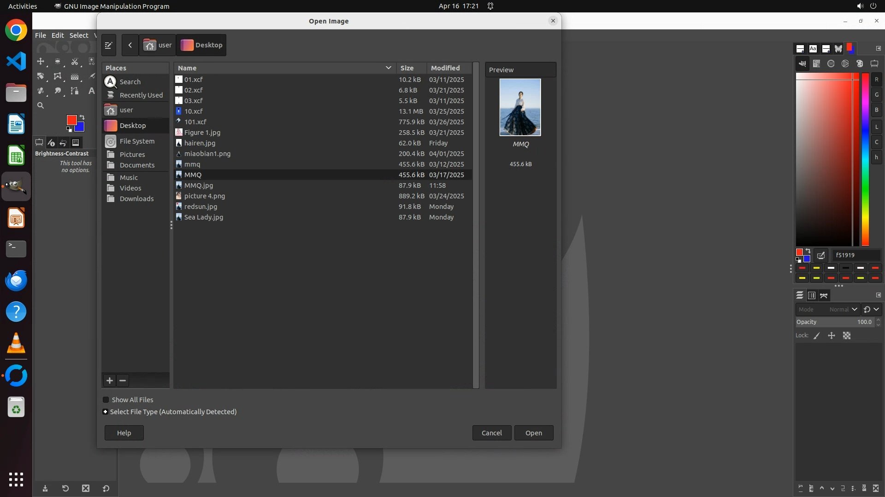The height and width of the screenshot is (497, 885).
Task: Select the Heal tool icon
Action: coord(41,91)
